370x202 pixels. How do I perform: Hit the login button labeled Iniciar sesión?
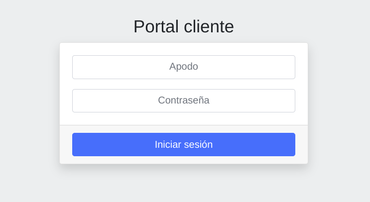click(183, 144)
